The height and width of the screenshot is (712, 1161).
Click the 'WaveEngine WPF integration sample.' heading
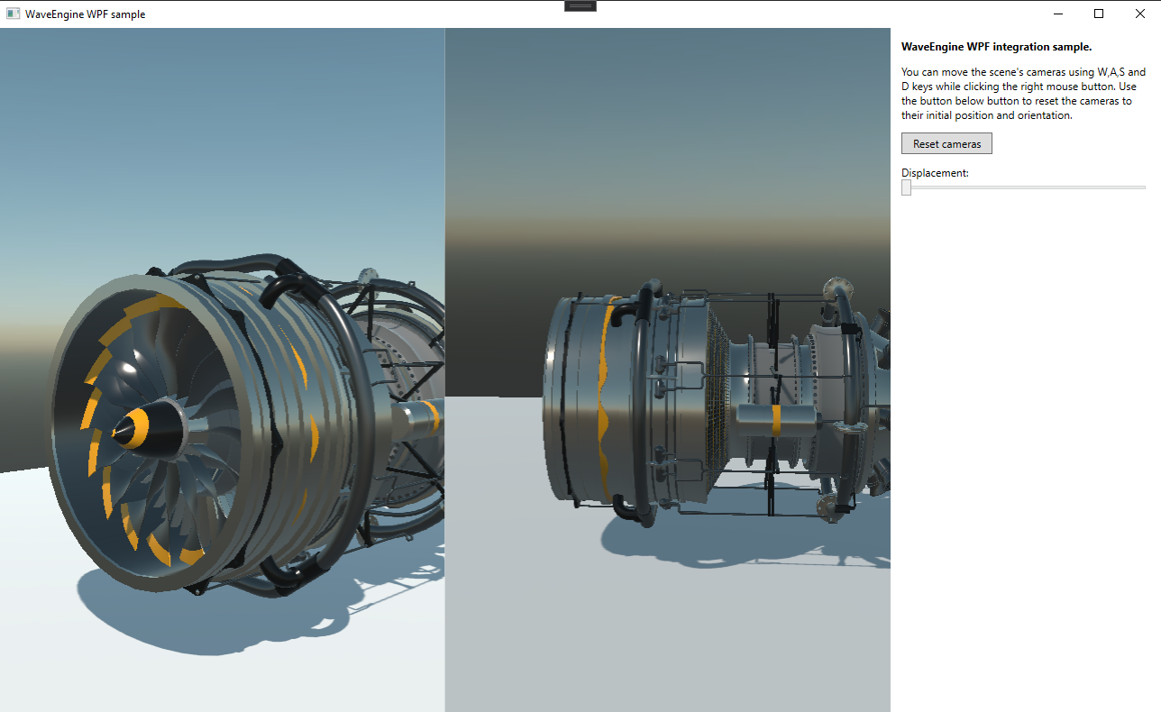pyautogui.click(x=996, y=47)
